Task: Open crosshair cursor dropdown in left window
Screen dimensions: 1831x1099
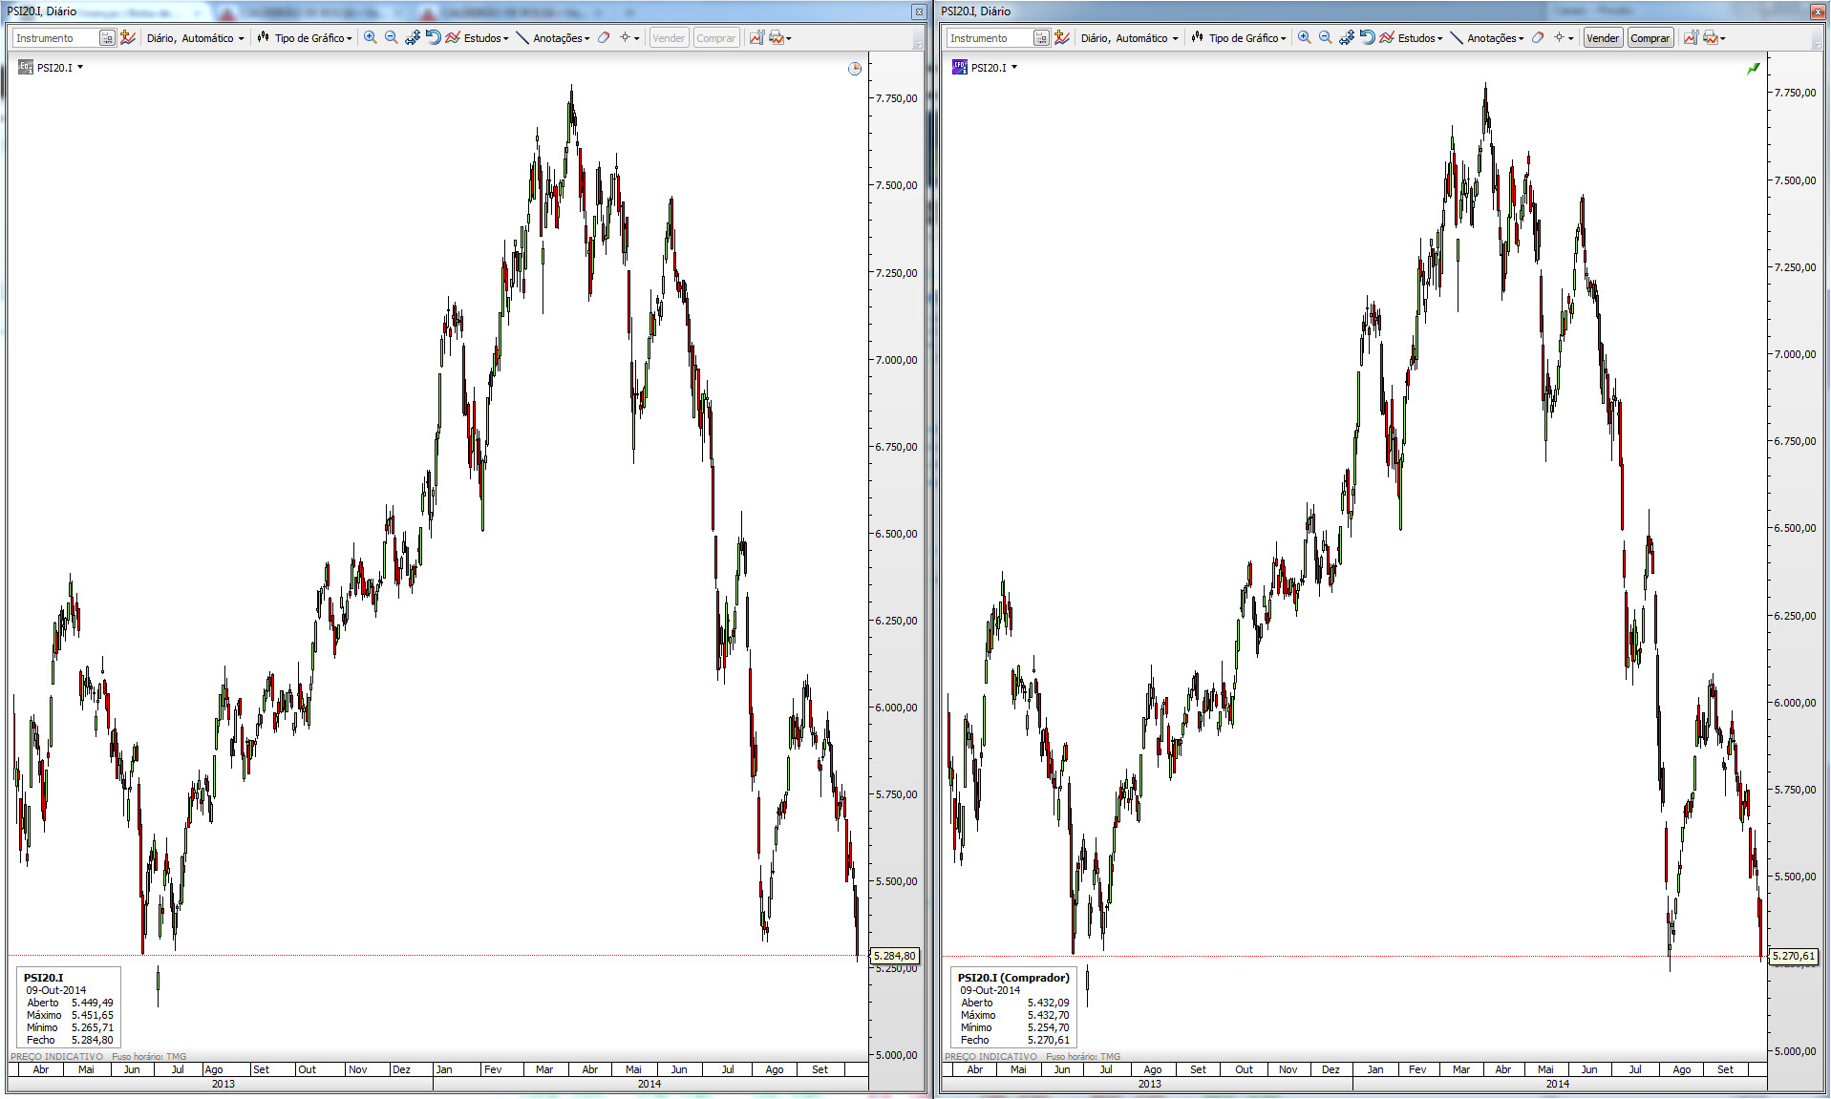Action: (x=629, y=38)
